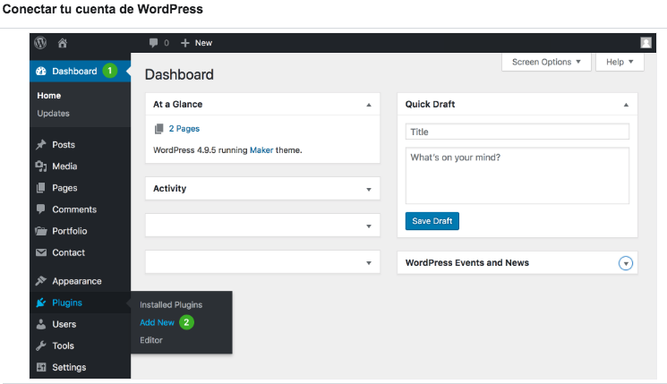Choose Add New in Plugins flyout
Viewport: 667px width, 384px height.
(157, 323)
